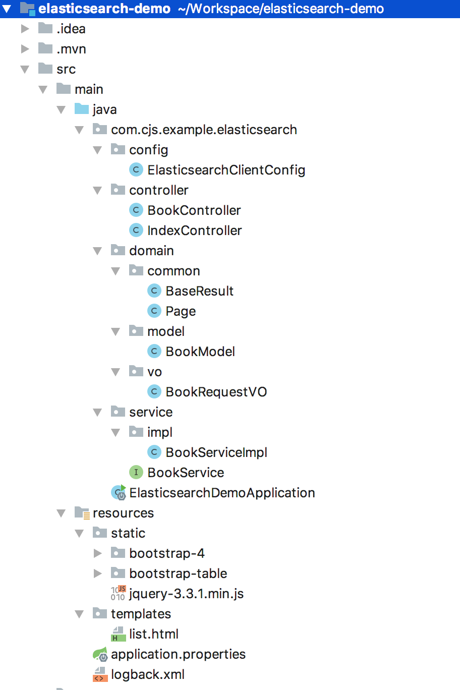The width and height of the screenshot is (460, 690).
Task: Expand the .idea folder
Action: pos(25,29)
